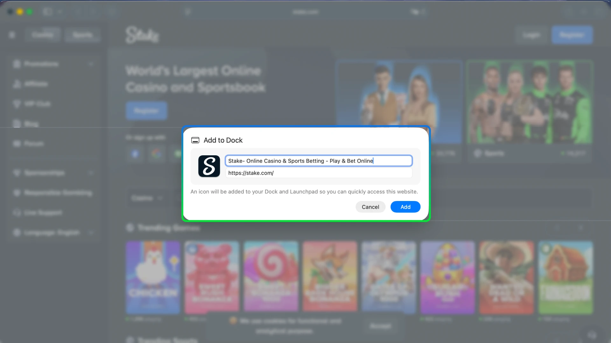Viewport: 611px width, 343px height.
Task: Click the VIP Club sidebar icon
Action: coord(17,104)
